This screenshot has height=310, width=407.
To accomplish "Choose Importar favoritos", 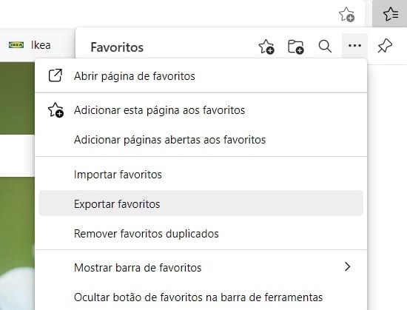I will (201, 175).
